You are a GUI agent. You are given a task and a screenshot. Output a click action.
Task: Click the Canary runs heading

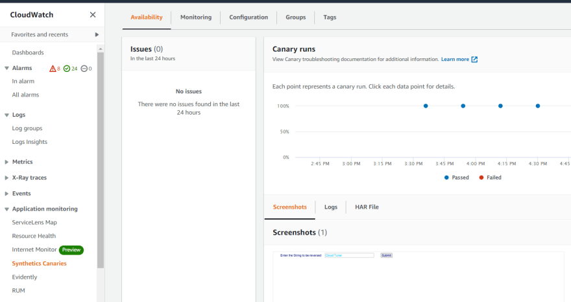[x=294, y=49]
